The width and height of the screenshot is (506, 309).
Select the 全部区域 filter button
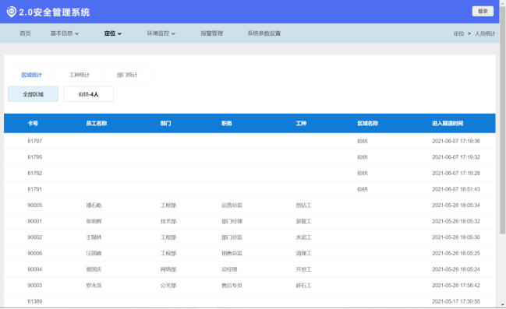click(x=33, y=94)
